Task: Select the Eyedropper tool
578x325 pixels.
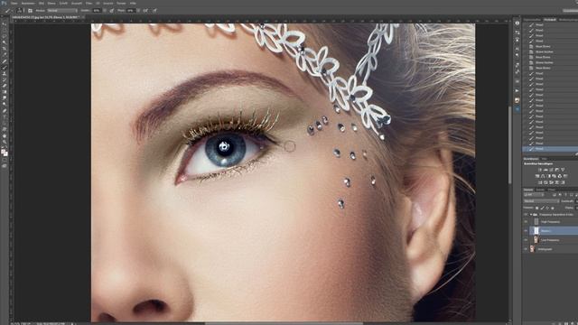Action: click(x=5, y=54)
